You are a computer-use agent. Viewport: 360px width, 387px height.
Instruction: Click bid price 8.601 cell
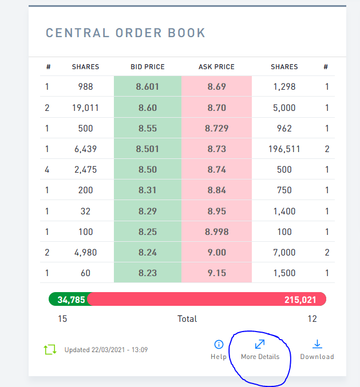[x=148, y=87]
